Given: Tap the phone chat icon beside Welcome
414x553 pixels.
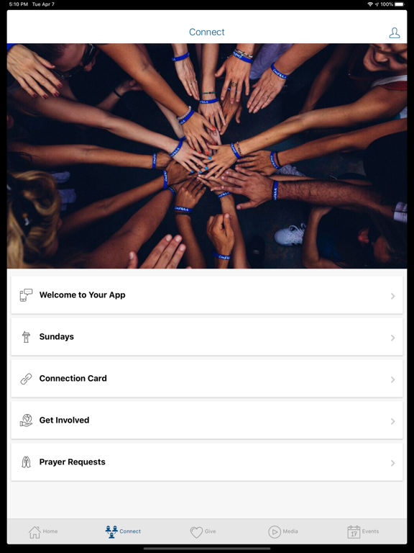Looking at the screenshot, I should click(x=26, y=295).
